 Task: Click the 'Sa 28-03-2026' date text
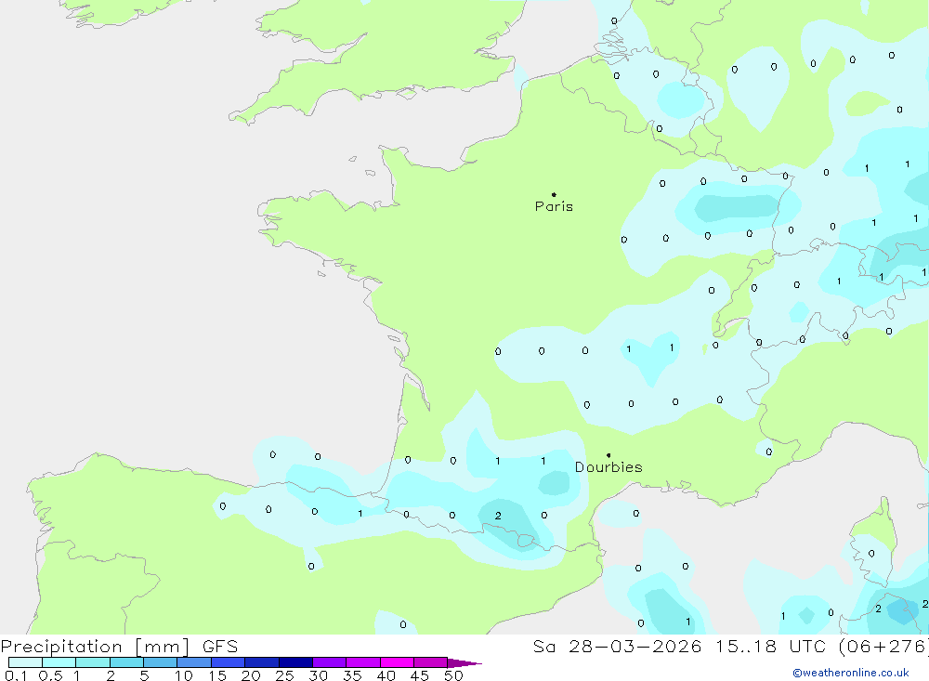pyautogui.click(x=618, y=647)
